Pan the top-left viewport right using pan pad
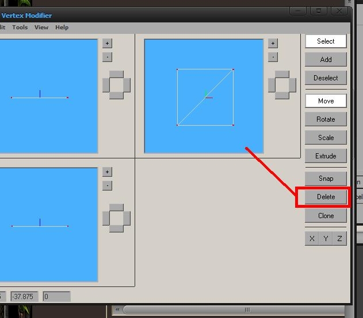 click(x=127, y=85)
